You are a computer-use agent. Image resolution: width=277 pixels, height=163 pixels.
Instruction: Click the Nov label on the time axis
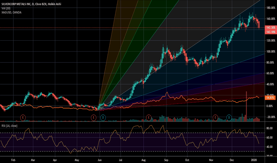point(211,160)
